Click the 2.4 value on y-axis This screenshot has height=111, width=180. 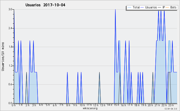pyautogui.click(x=10, y=28)
